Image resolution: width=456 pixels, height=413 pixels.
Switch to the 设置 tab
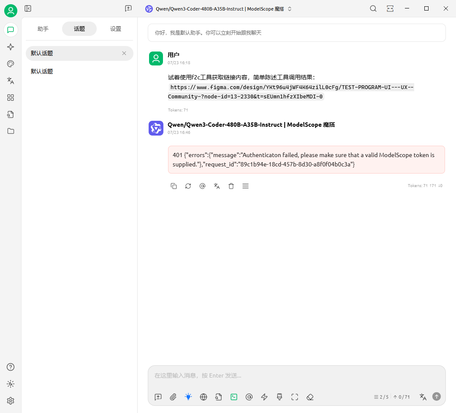pos(116,29)
